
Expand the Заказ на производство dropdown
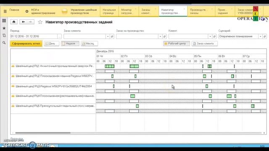[x=160, y=36]
